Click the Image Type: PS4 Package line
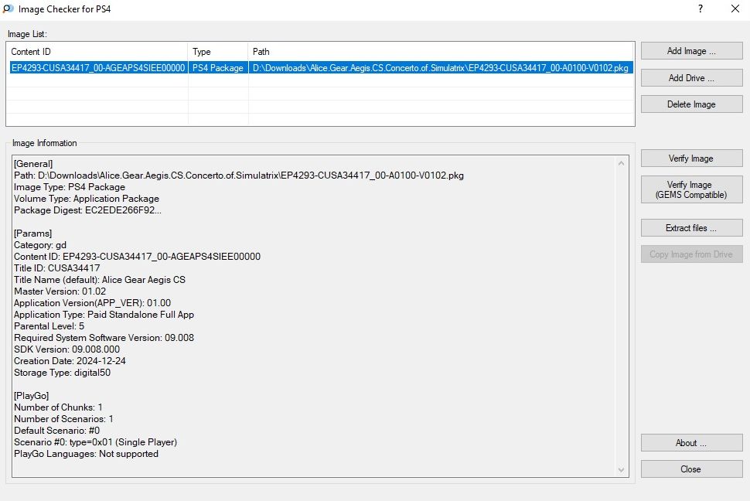 (x=70, y=187)
